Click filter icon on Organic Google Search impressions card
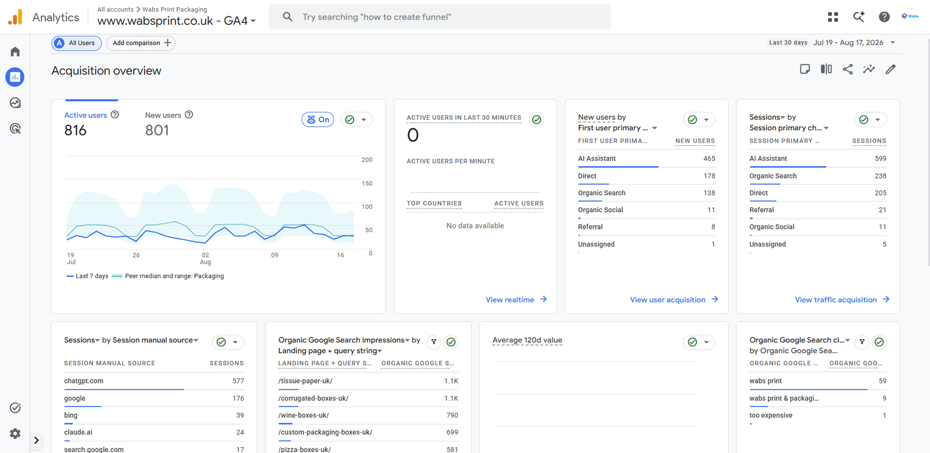 coord(434,342)
